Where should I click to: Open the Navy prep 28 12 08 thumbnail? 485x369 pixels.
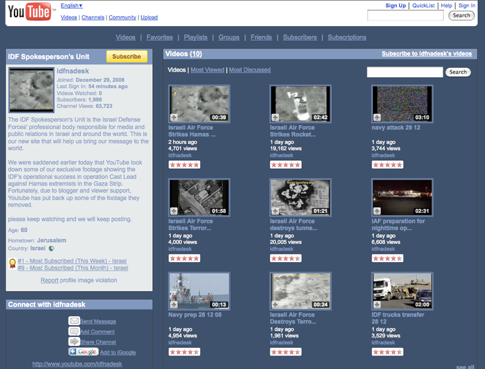[199, 291]
